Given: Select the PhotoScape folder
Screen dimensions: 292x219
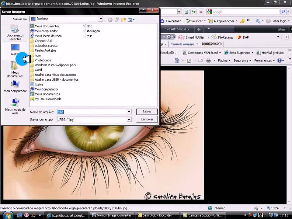Looking at the screenshot, I should 41,60.
